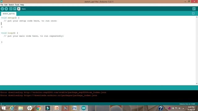Open the File menu

pyautogui.click(x=2, y=5)
